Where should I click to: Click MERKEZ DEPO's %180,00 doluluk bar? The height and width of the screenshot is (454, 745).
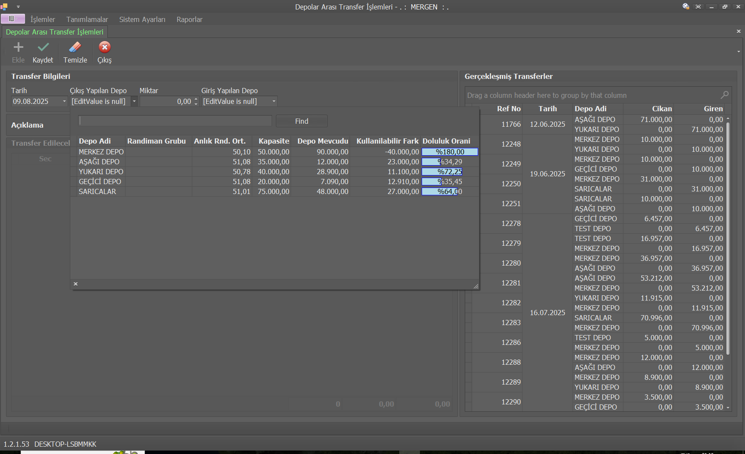(450, 152)
